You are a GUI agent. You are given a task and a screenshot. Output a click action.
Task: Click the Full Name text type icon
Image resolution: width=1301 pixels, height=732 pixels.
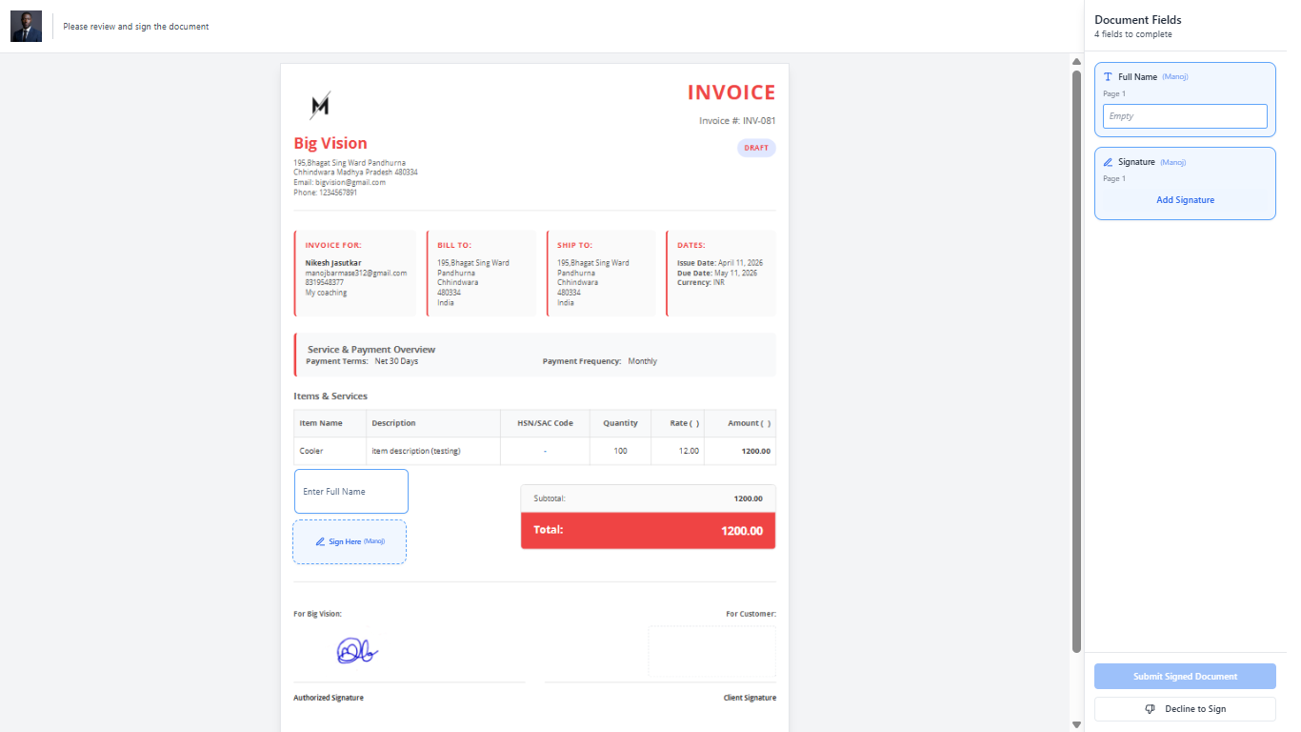pyautogui.click(x=1108, y=76)
